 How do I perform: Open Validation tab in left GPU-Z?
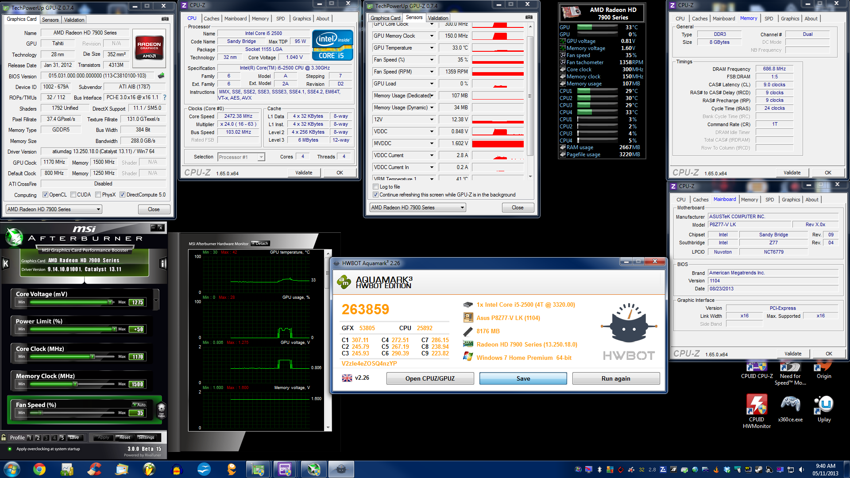click(74, 20)
